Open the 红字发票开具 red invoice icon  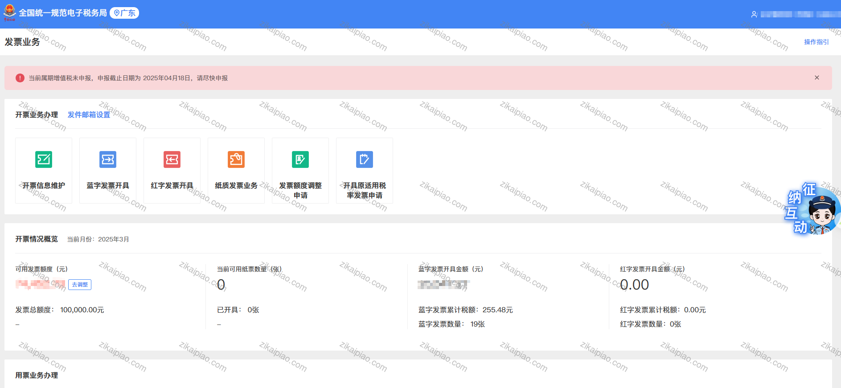click(x=172, y=159)
